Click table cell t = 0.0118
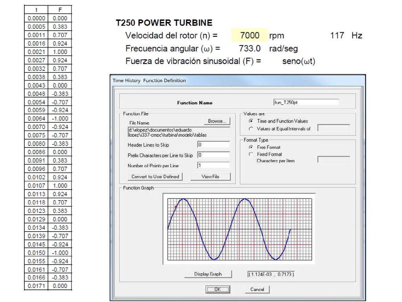The image size is (402, 302). point(36,203)
